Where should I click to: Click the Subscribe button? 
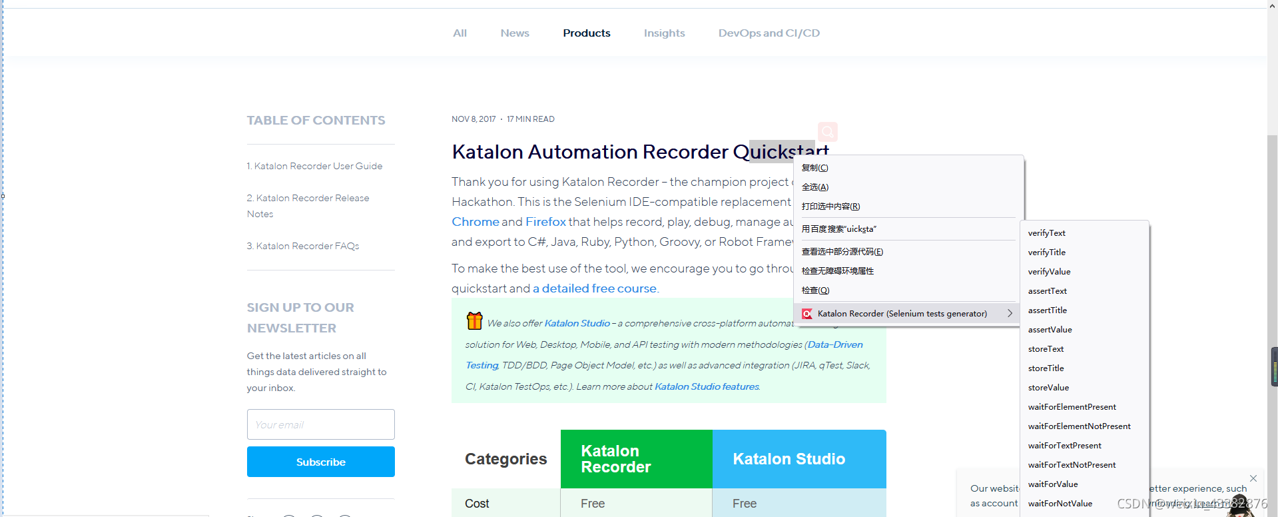[320, 462]
